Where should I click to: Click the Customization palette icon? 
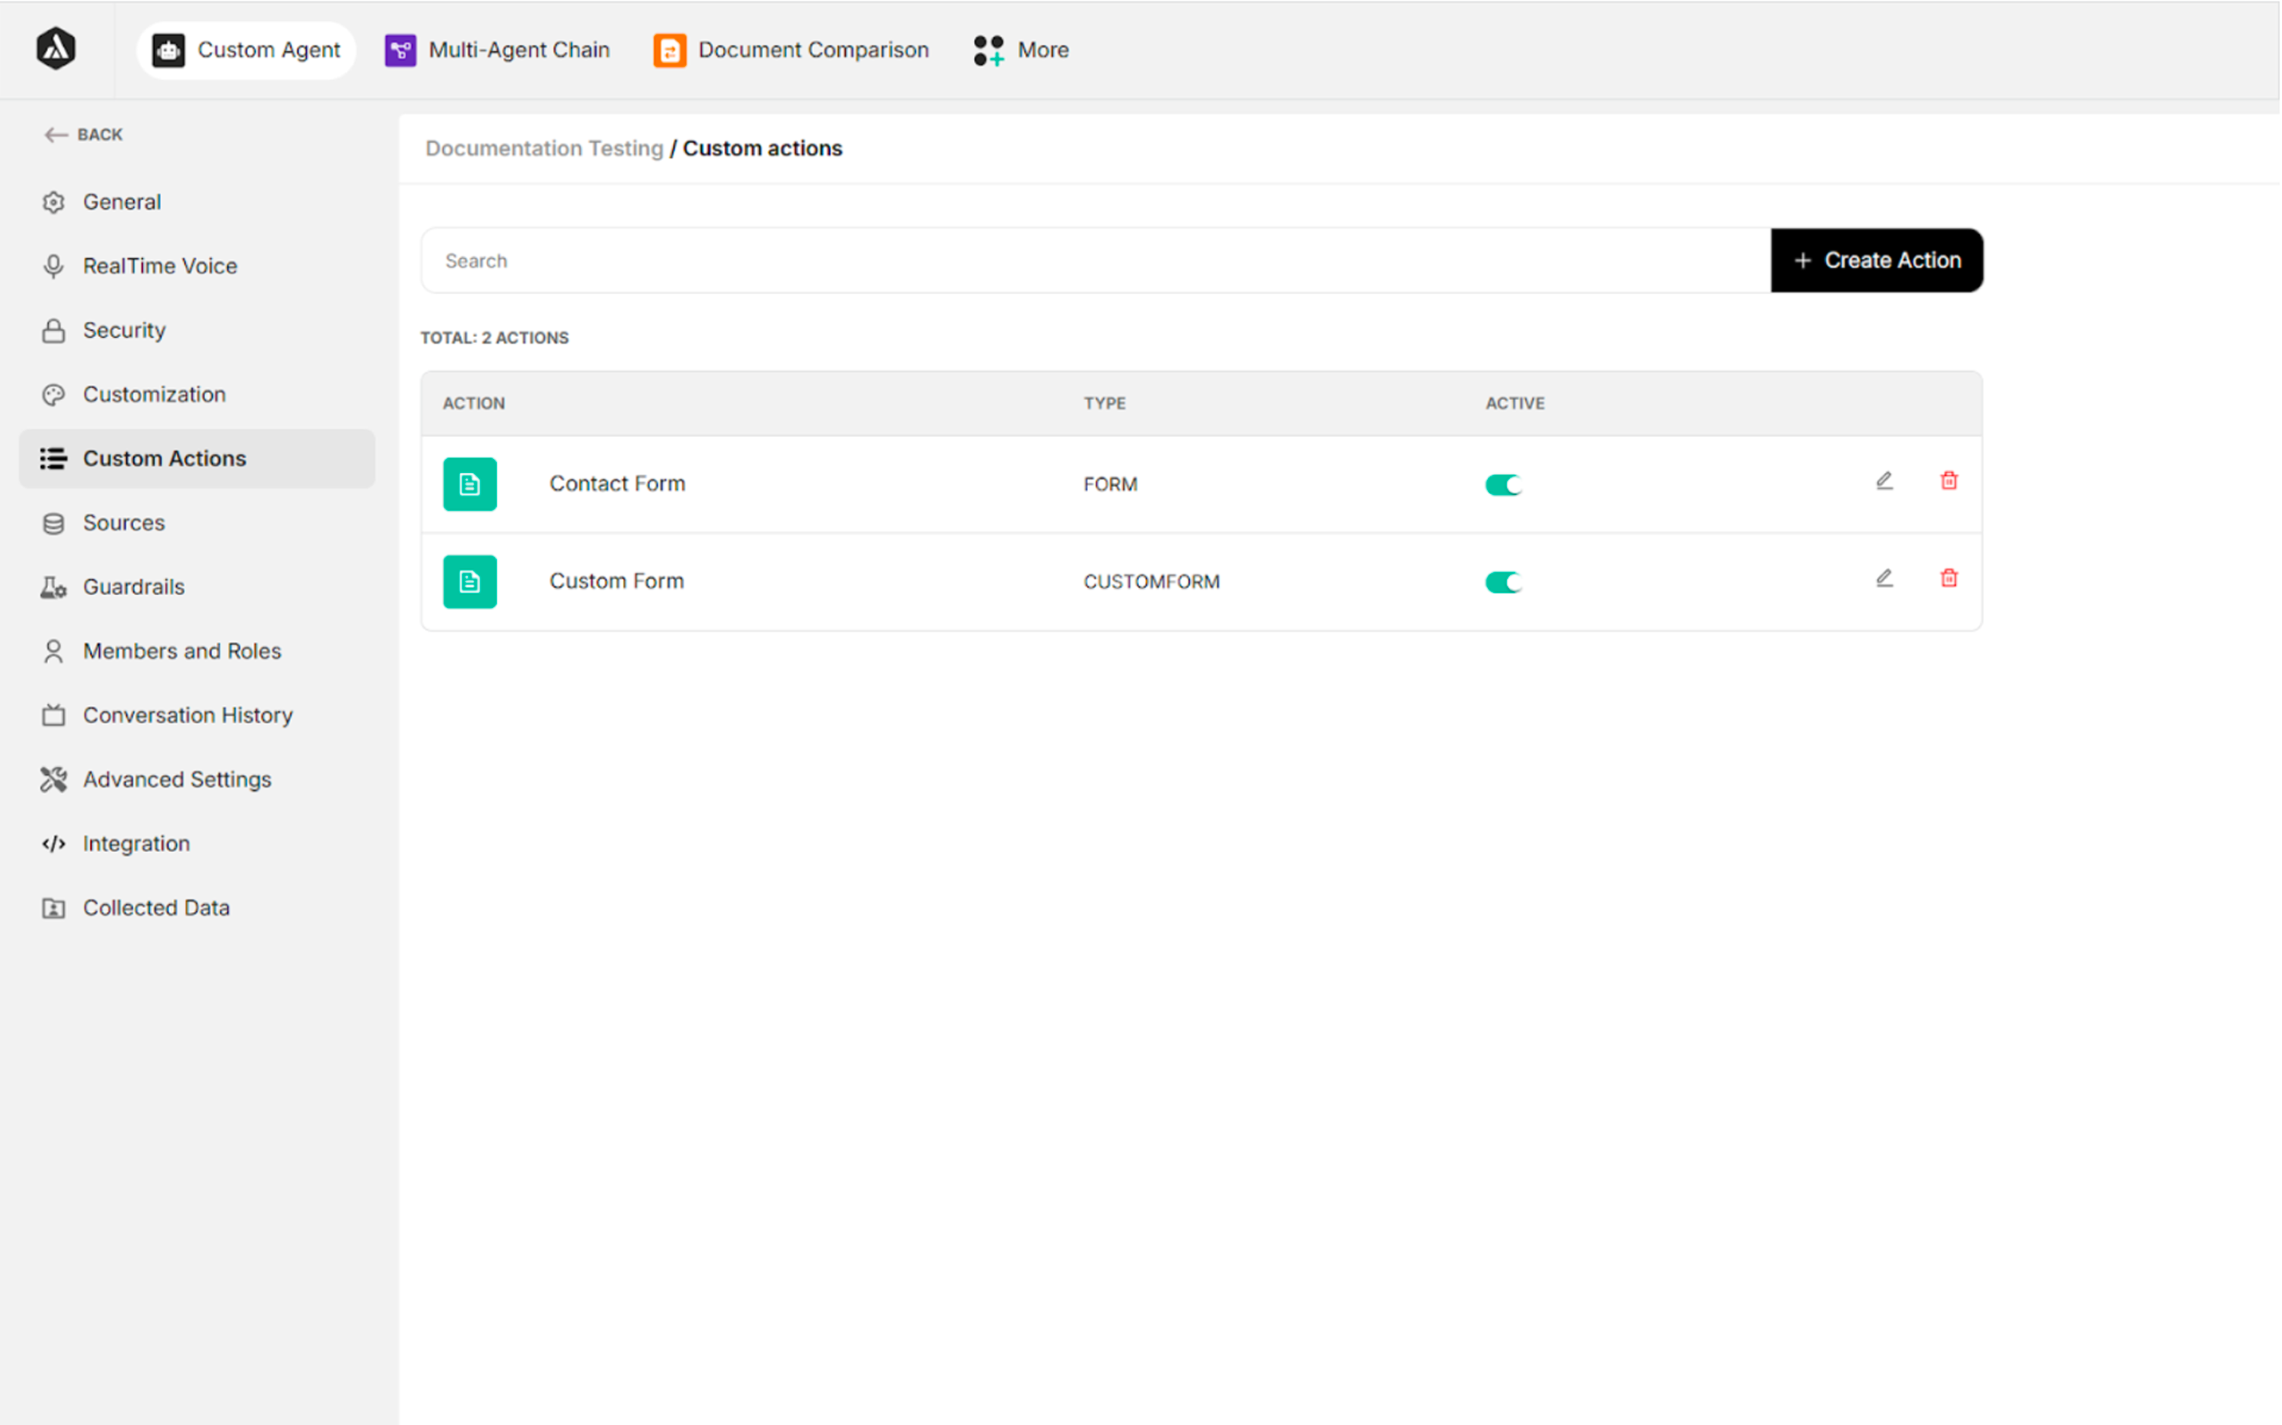pos(54,395)
